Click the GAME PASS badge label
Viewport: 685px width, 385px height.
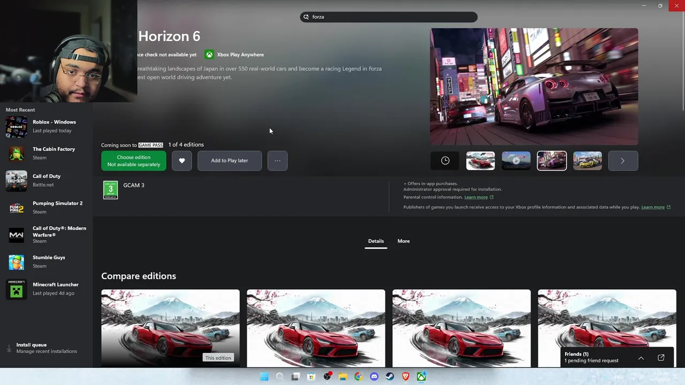pyautogui.click(x=150, y=145)
